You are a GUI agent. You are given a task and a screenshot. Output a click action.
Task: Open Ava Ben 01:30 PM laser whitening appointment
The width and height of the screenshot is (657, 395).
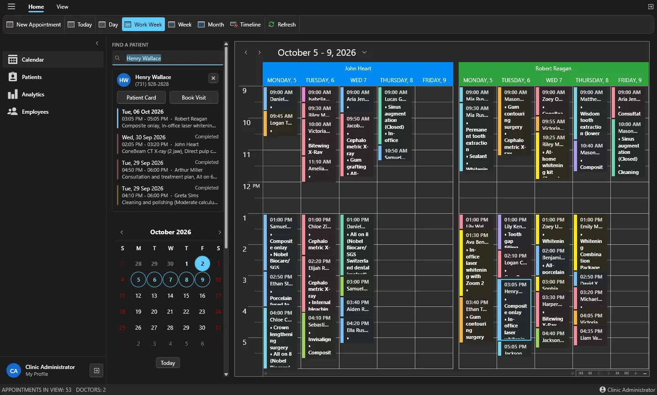coord(477,263)
